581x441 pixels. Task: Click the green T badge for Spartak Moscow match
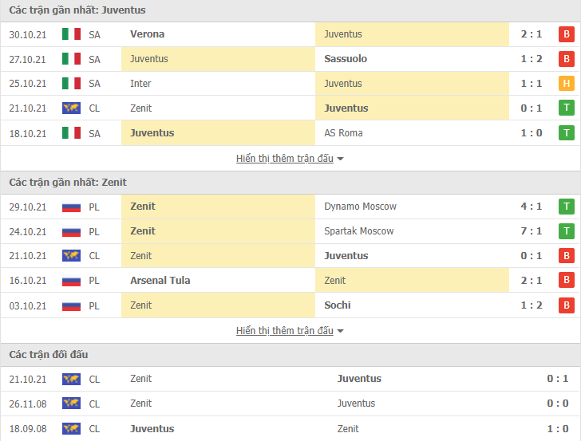(566, 231)
